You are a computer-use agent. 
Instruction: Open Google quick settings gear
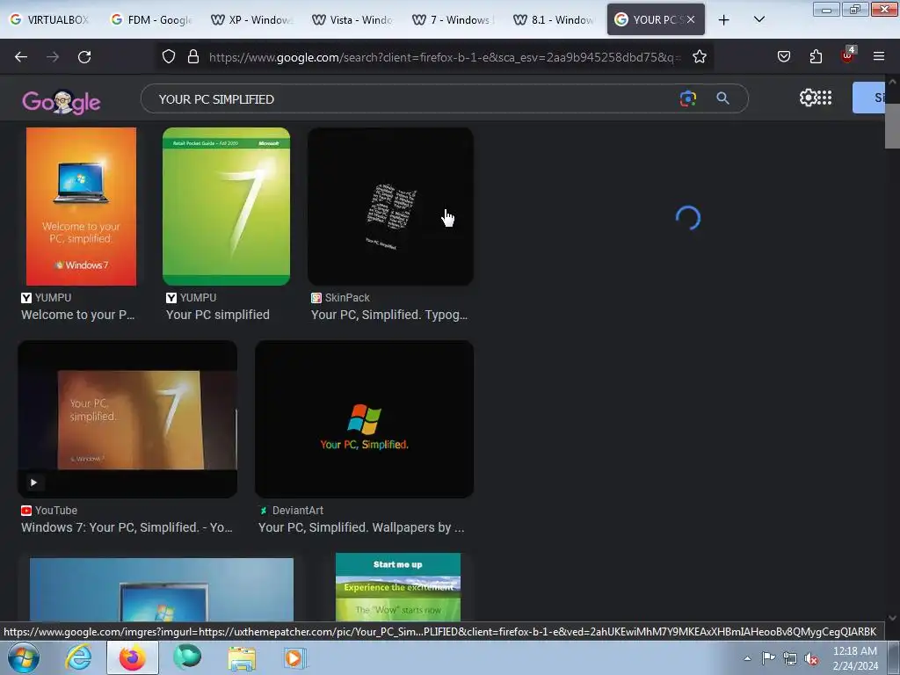(x=809, y=98)
